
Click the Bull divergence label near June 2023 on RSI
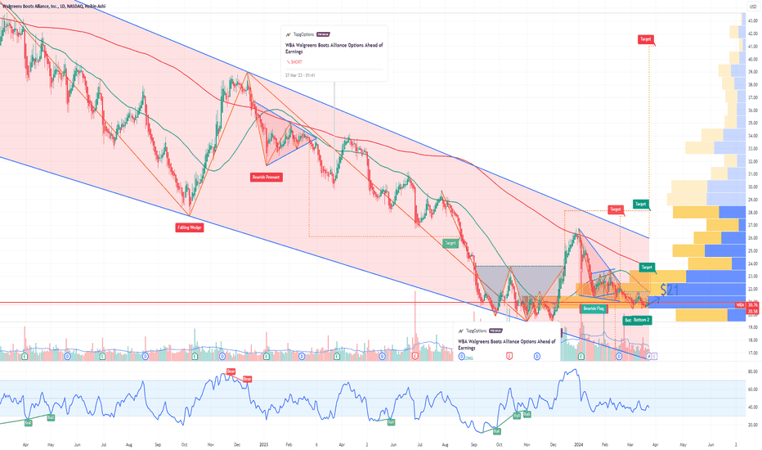[391, 422]
